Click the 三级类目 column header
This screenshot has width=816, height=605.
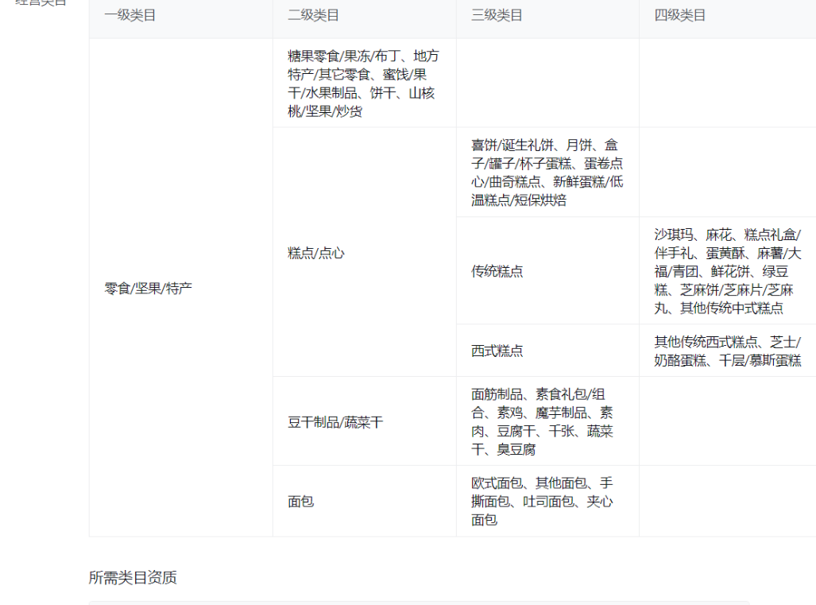click(497, 16)
